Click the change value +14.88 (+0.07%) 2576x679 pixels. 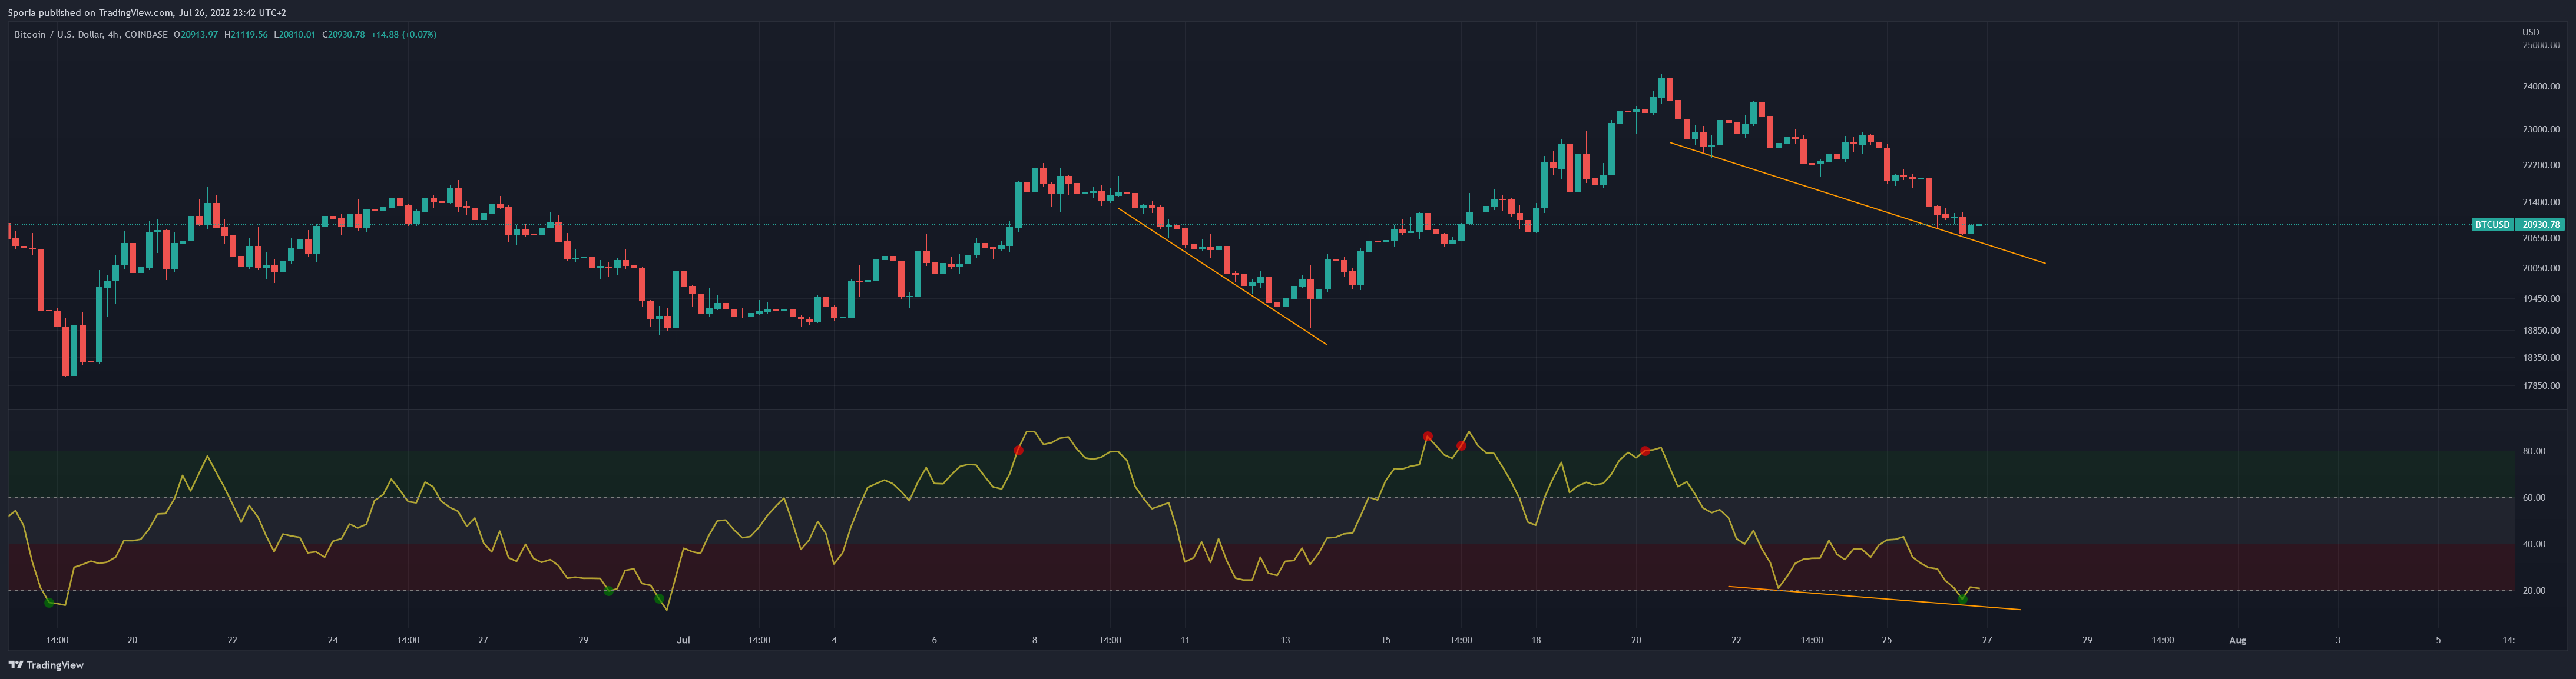(403, 35)
